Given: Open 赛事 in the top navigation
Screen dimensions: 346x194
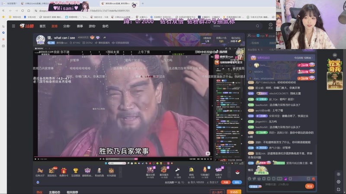Looking at the screenshot, I should tap(80, 26).
